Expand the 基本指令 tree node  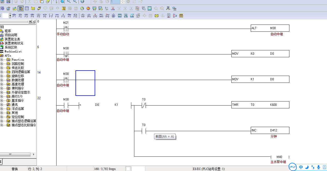2,100
